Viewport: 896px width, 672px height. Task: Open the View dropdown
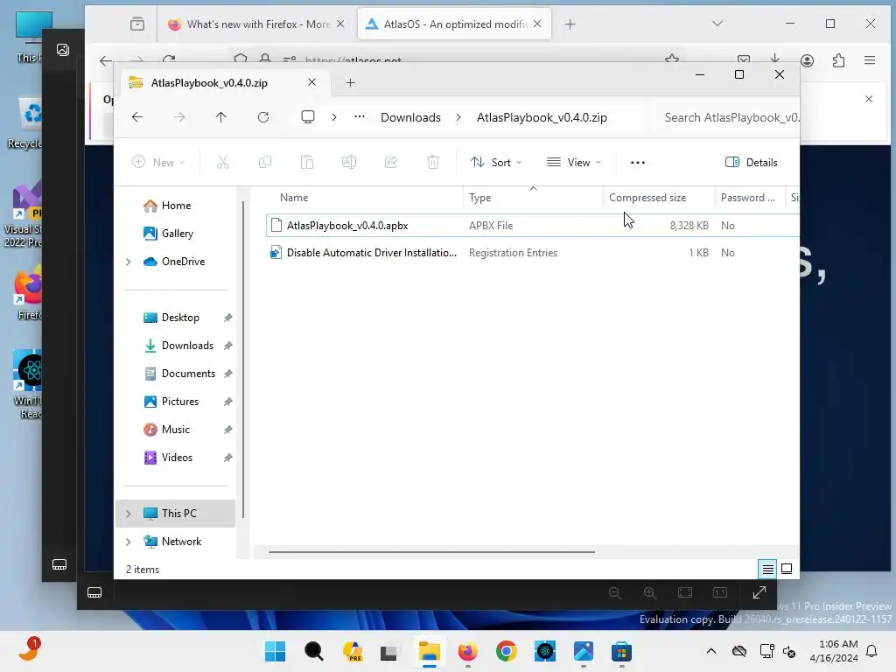tap(574, 162)
